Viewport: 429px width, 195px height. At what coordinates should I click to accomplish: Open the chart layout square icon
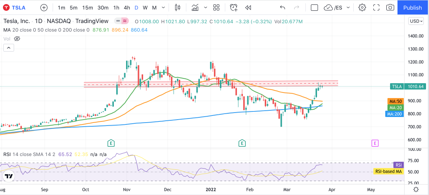(x=314, y=8)
